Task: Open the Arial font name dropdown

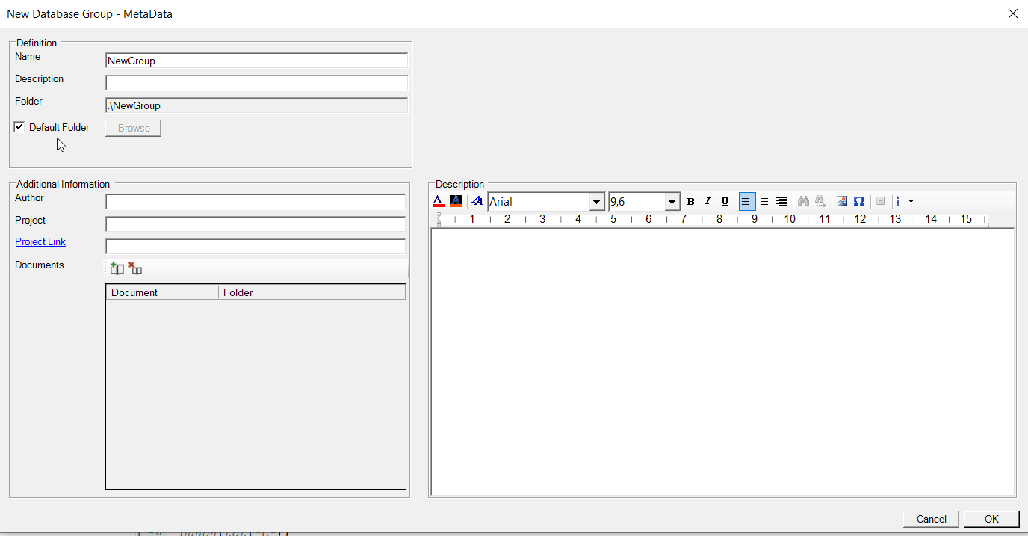Action: [597, 202]
